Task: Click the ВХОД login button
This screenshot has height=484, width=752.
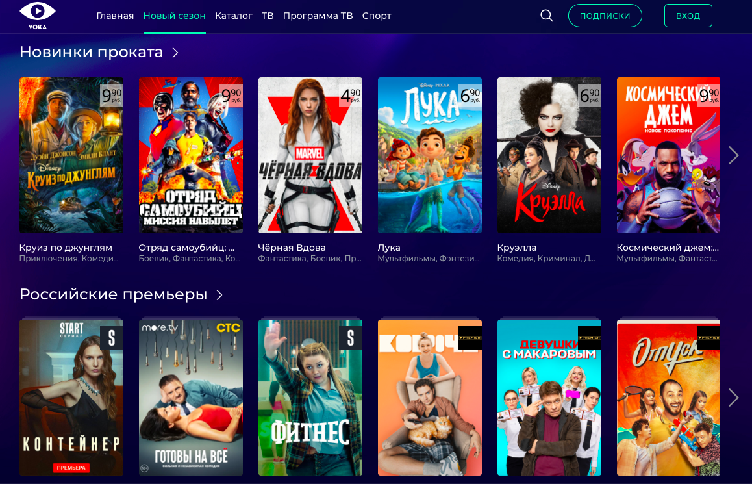Action: (688, 16)
